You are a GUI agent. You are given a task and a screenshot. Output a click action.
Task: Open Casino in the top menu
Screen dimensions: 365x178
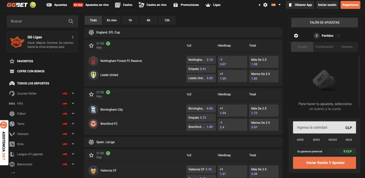[x=123, y=5]
